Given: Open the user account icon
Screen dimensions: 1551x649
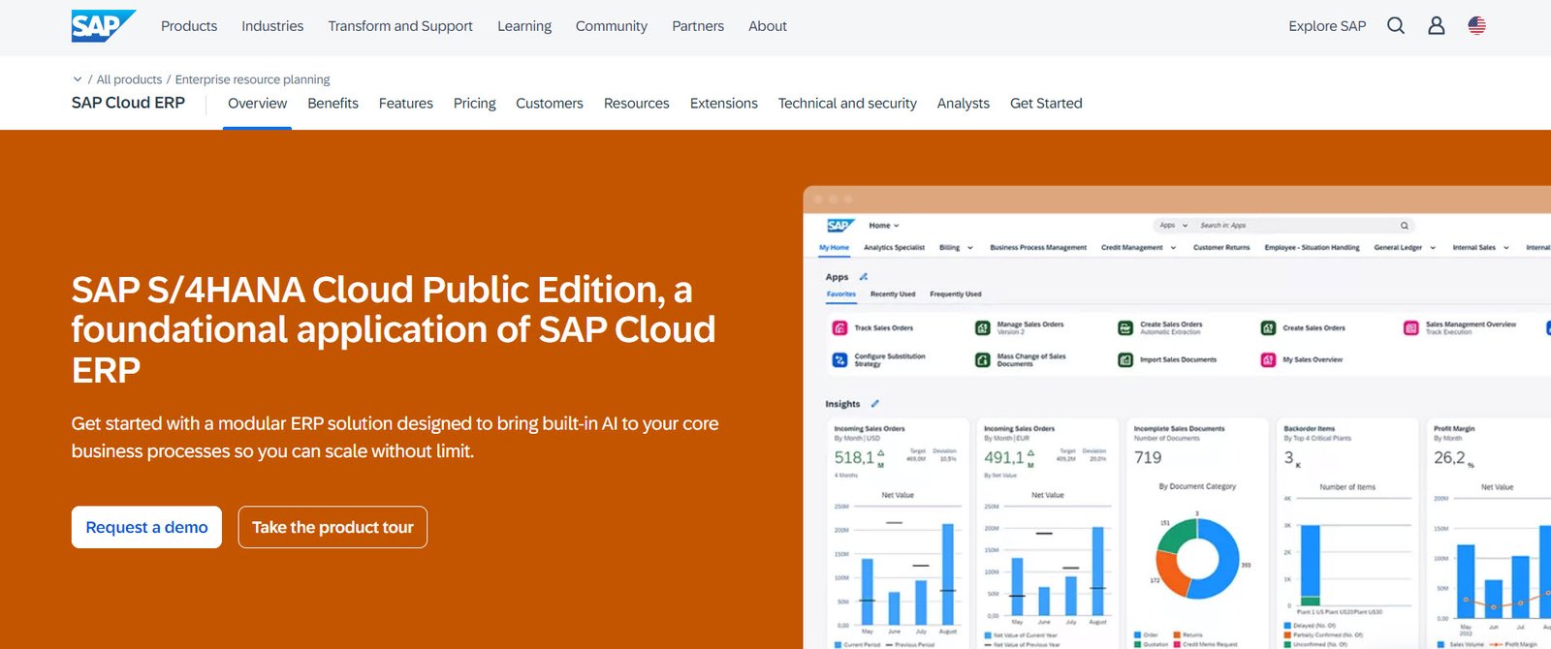Looking at the screenshot, I should coord(1437,26).
